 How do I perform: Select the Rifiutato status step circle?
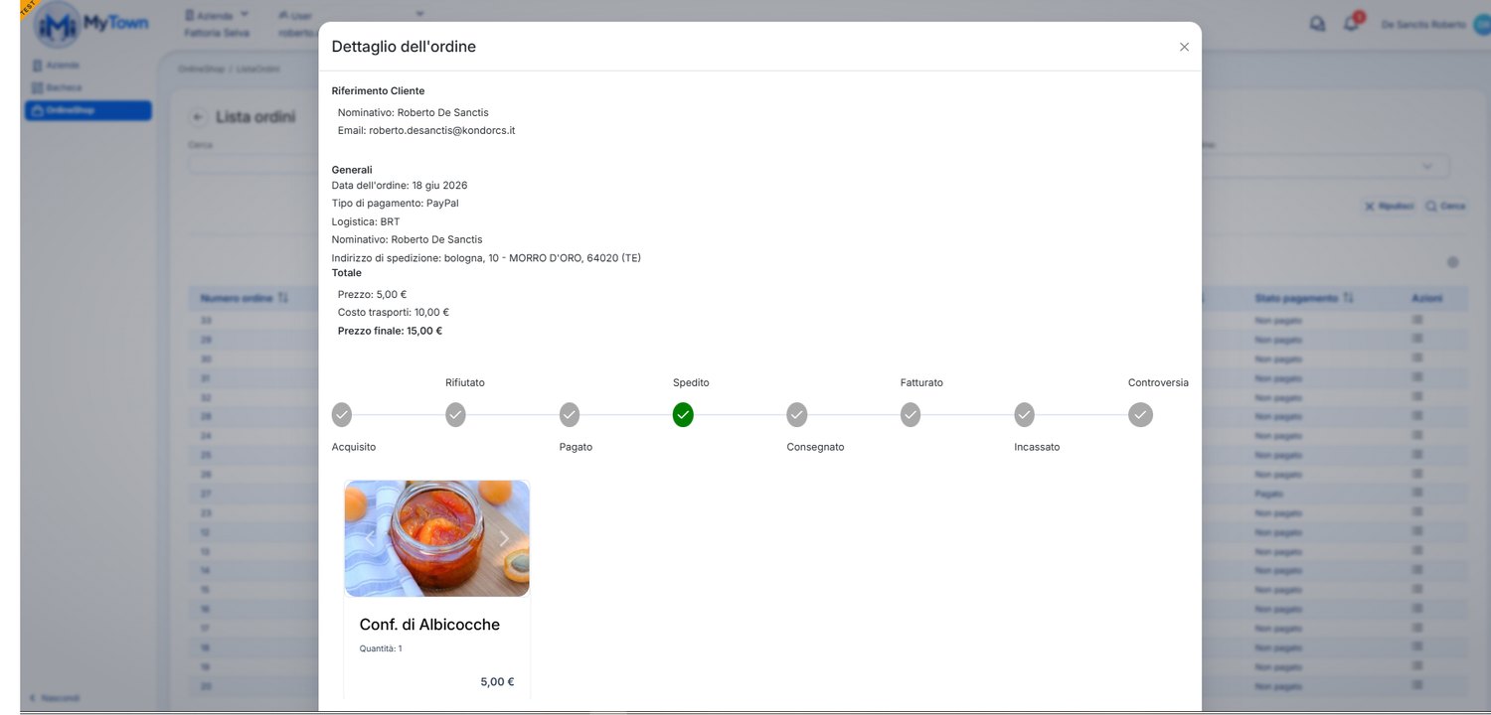455,415
